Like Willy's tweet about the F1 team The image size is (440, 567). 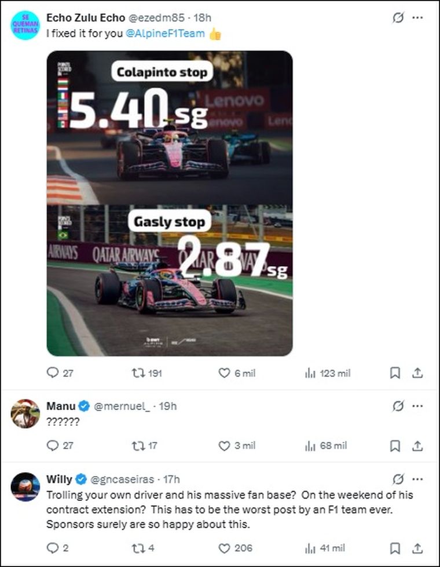click(x=225, y=548)
